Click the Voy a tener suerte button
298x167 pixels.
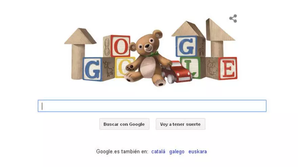coord(180,124)
